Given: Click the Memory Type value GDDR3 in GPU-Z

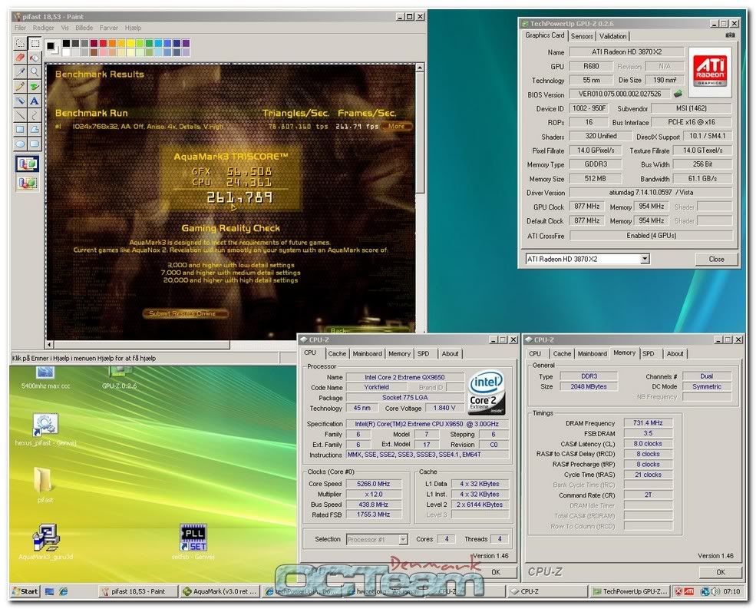Looking at the screenshot, I should click(x=596, y=164).
